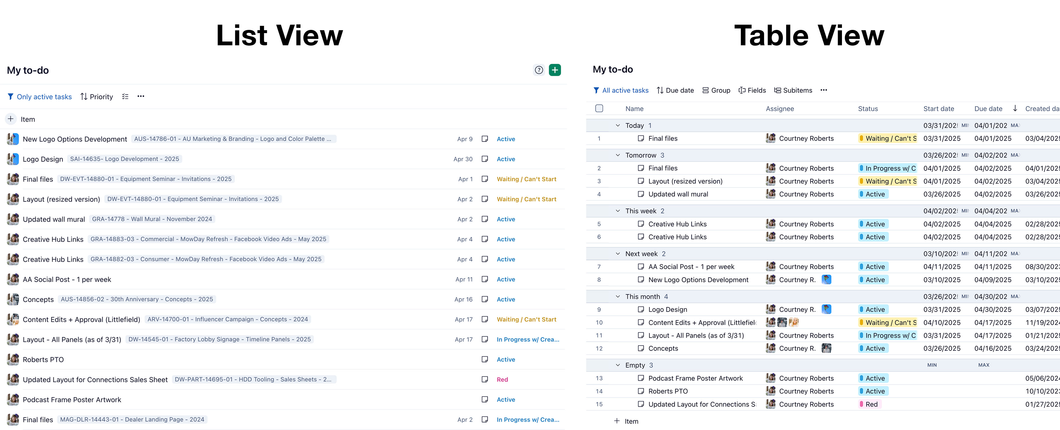Click the list view checklist options icon
This screenshot has width=1060, height=430.
pos(125,96)
